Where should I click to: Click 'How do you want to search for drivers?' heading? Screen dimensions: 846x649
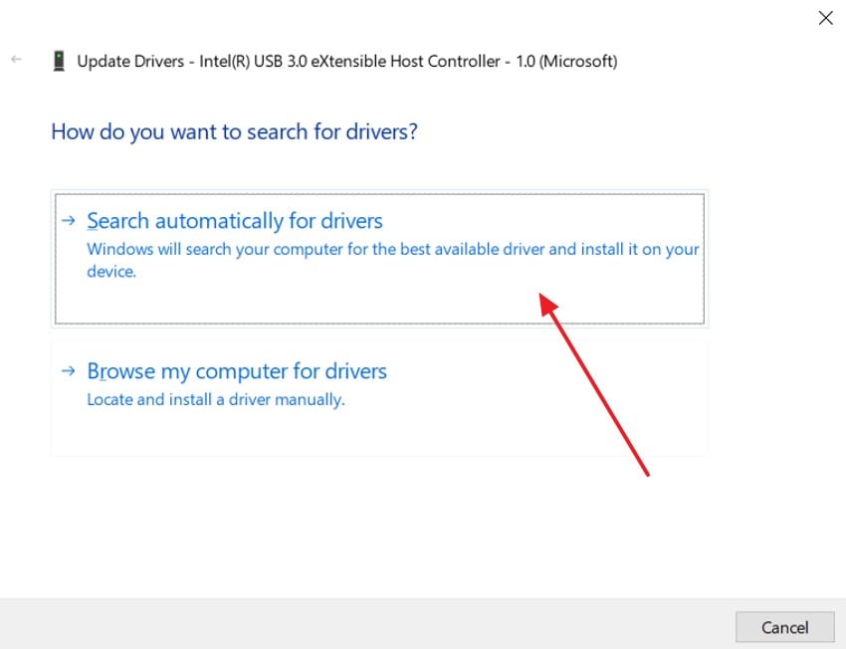coord(234,132)
